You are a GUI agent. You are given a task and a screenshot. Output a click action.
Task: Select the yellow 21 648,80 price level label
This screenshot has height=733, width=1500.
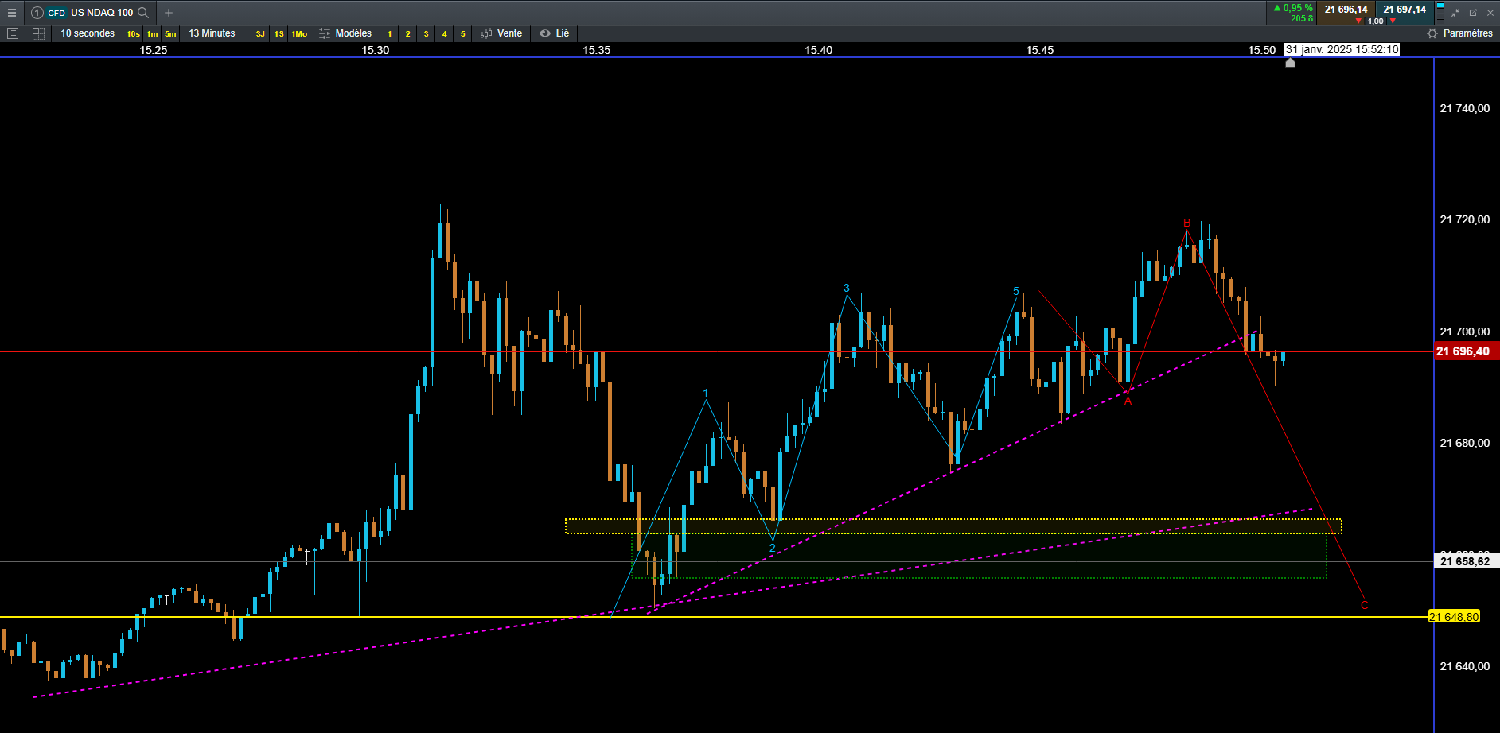[x=1454, y=617]
